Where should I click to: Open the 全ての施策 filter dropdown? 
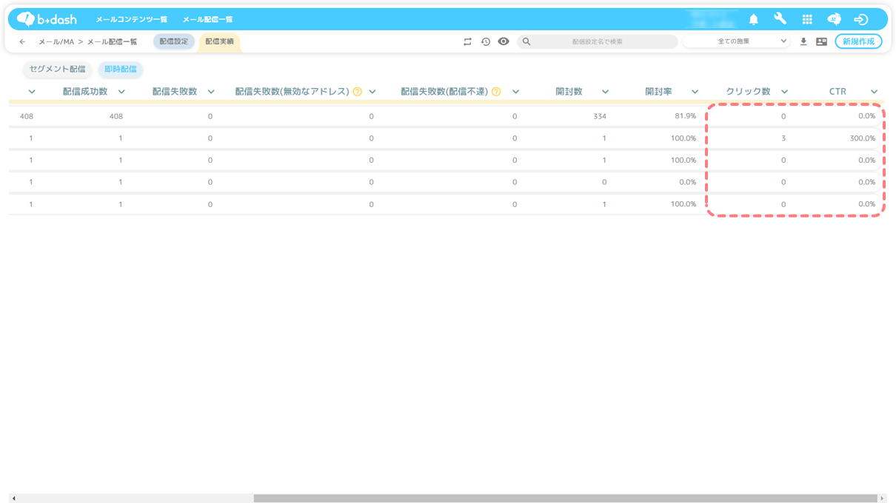pos(736,41)
